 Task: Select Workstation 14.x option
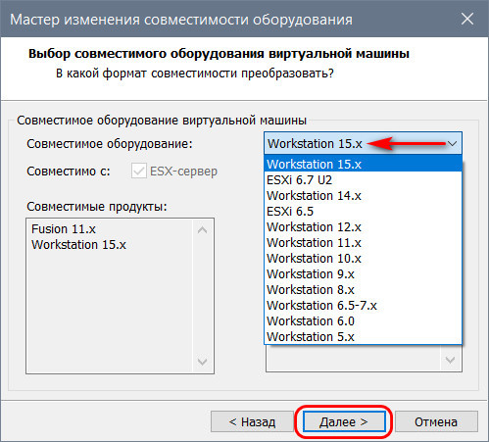pyautogui.click(x=363, y=195)
